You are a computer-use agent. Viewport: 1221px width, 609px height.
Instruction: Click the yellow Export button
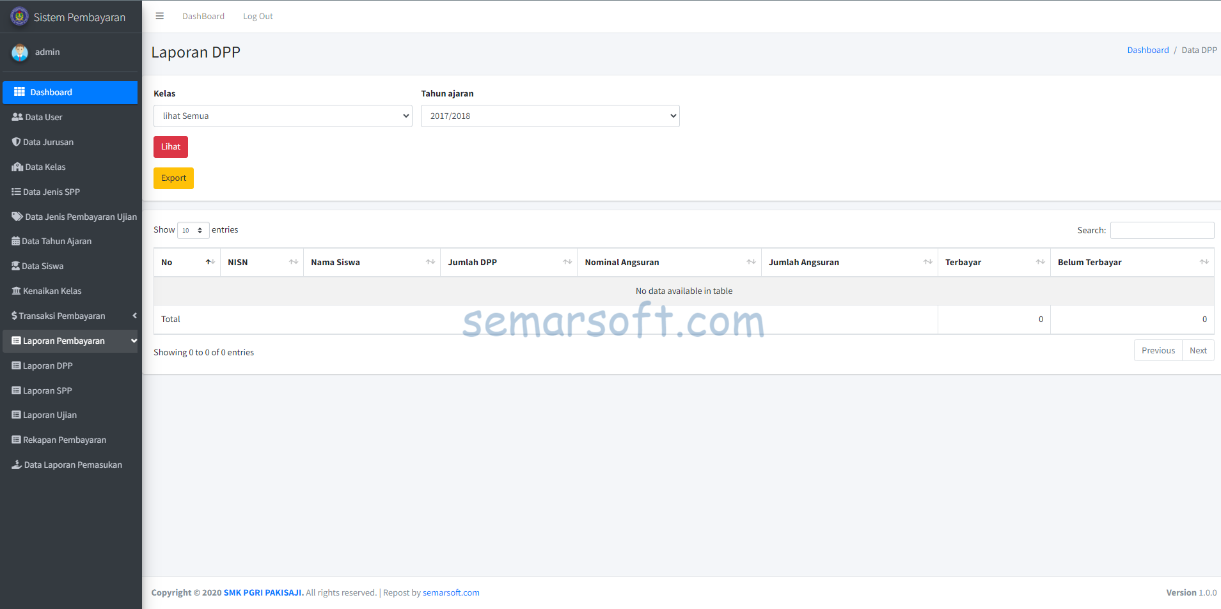click(173, 178)
